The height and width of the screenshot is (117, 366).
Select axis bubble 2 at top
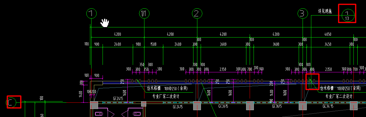pos(197,13)
